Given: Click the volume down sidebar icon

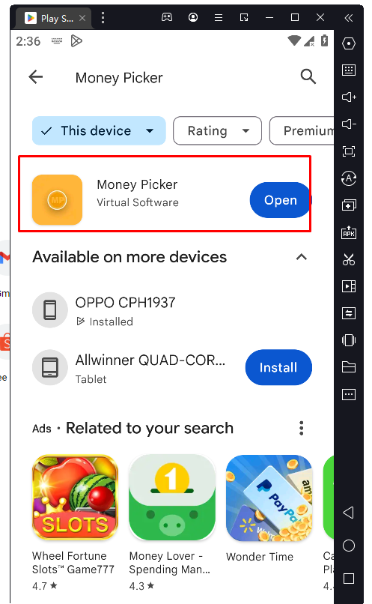Looking at the screenshot, I should click(x=349, y=124).
